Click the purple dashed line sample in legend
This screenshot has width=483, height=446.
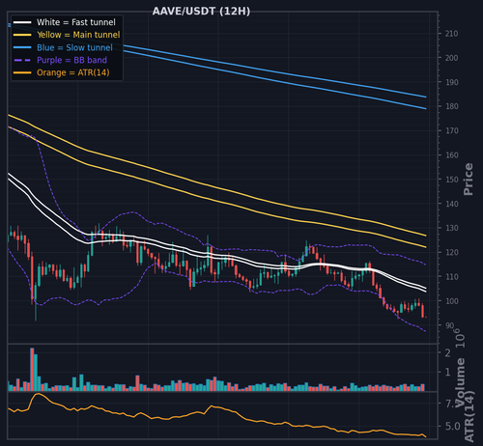22,60
